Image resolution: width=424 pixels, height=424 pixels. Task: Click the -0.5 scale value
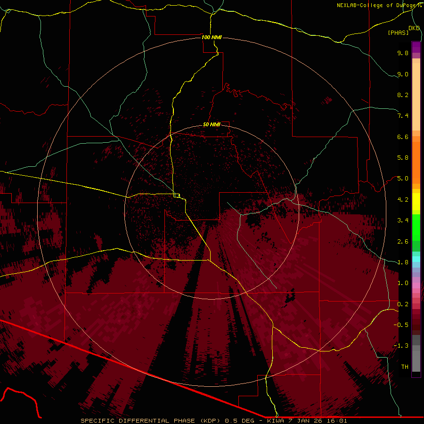pyautogui.click(x=401, y=325)
